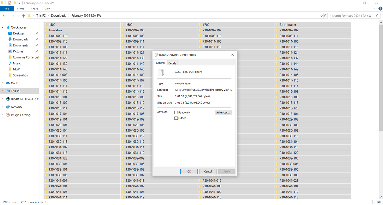Click the OneDrive icon in the sidebar
The width and height of the screenshot is (383, 205).
pyautogui.click(x=8, y=83)
